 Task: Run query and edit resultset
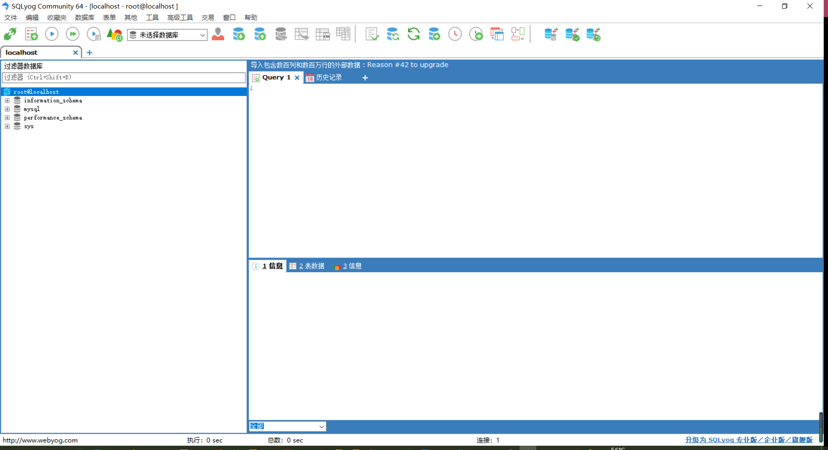[x=94, y=34]
